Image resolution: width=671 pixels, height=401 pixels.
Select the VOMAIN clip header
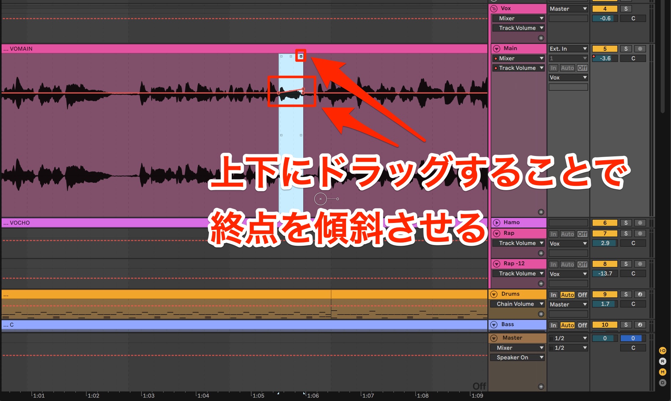click(245, 49)
